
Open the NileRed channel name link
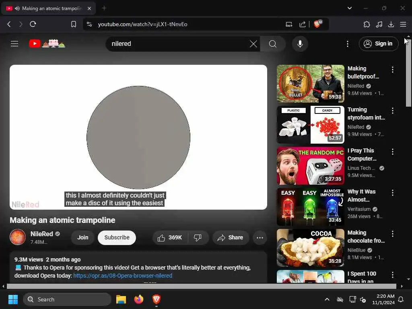point(42,234)
